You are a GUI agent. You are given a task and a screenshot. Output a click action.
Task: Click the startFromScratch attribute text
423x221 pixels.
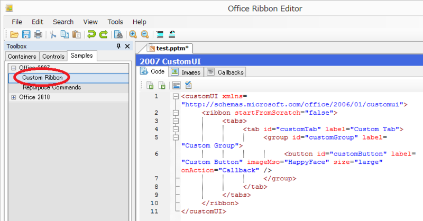[x=268, y=113]
